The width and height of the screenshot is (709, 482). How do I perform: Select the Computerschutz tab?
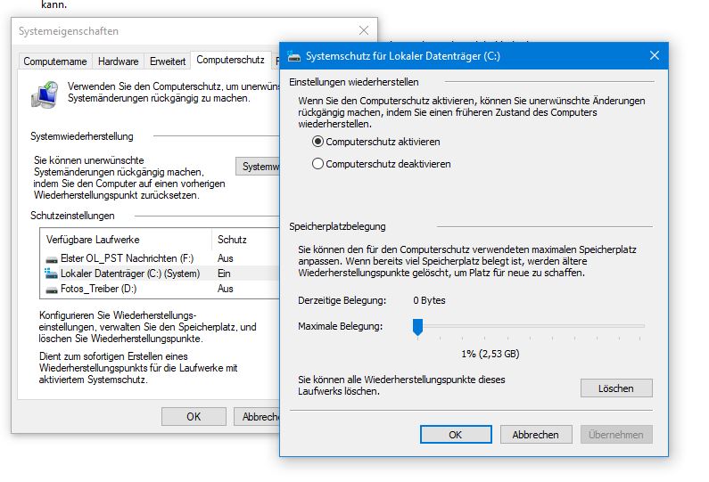pyautogui.click(x=230, y=60)
